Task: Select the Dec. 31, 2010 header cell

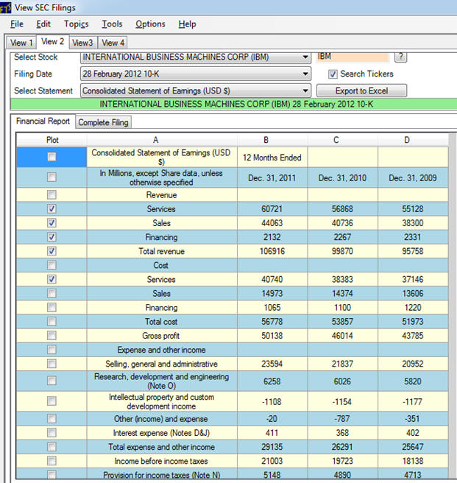Action: point(342,177)
